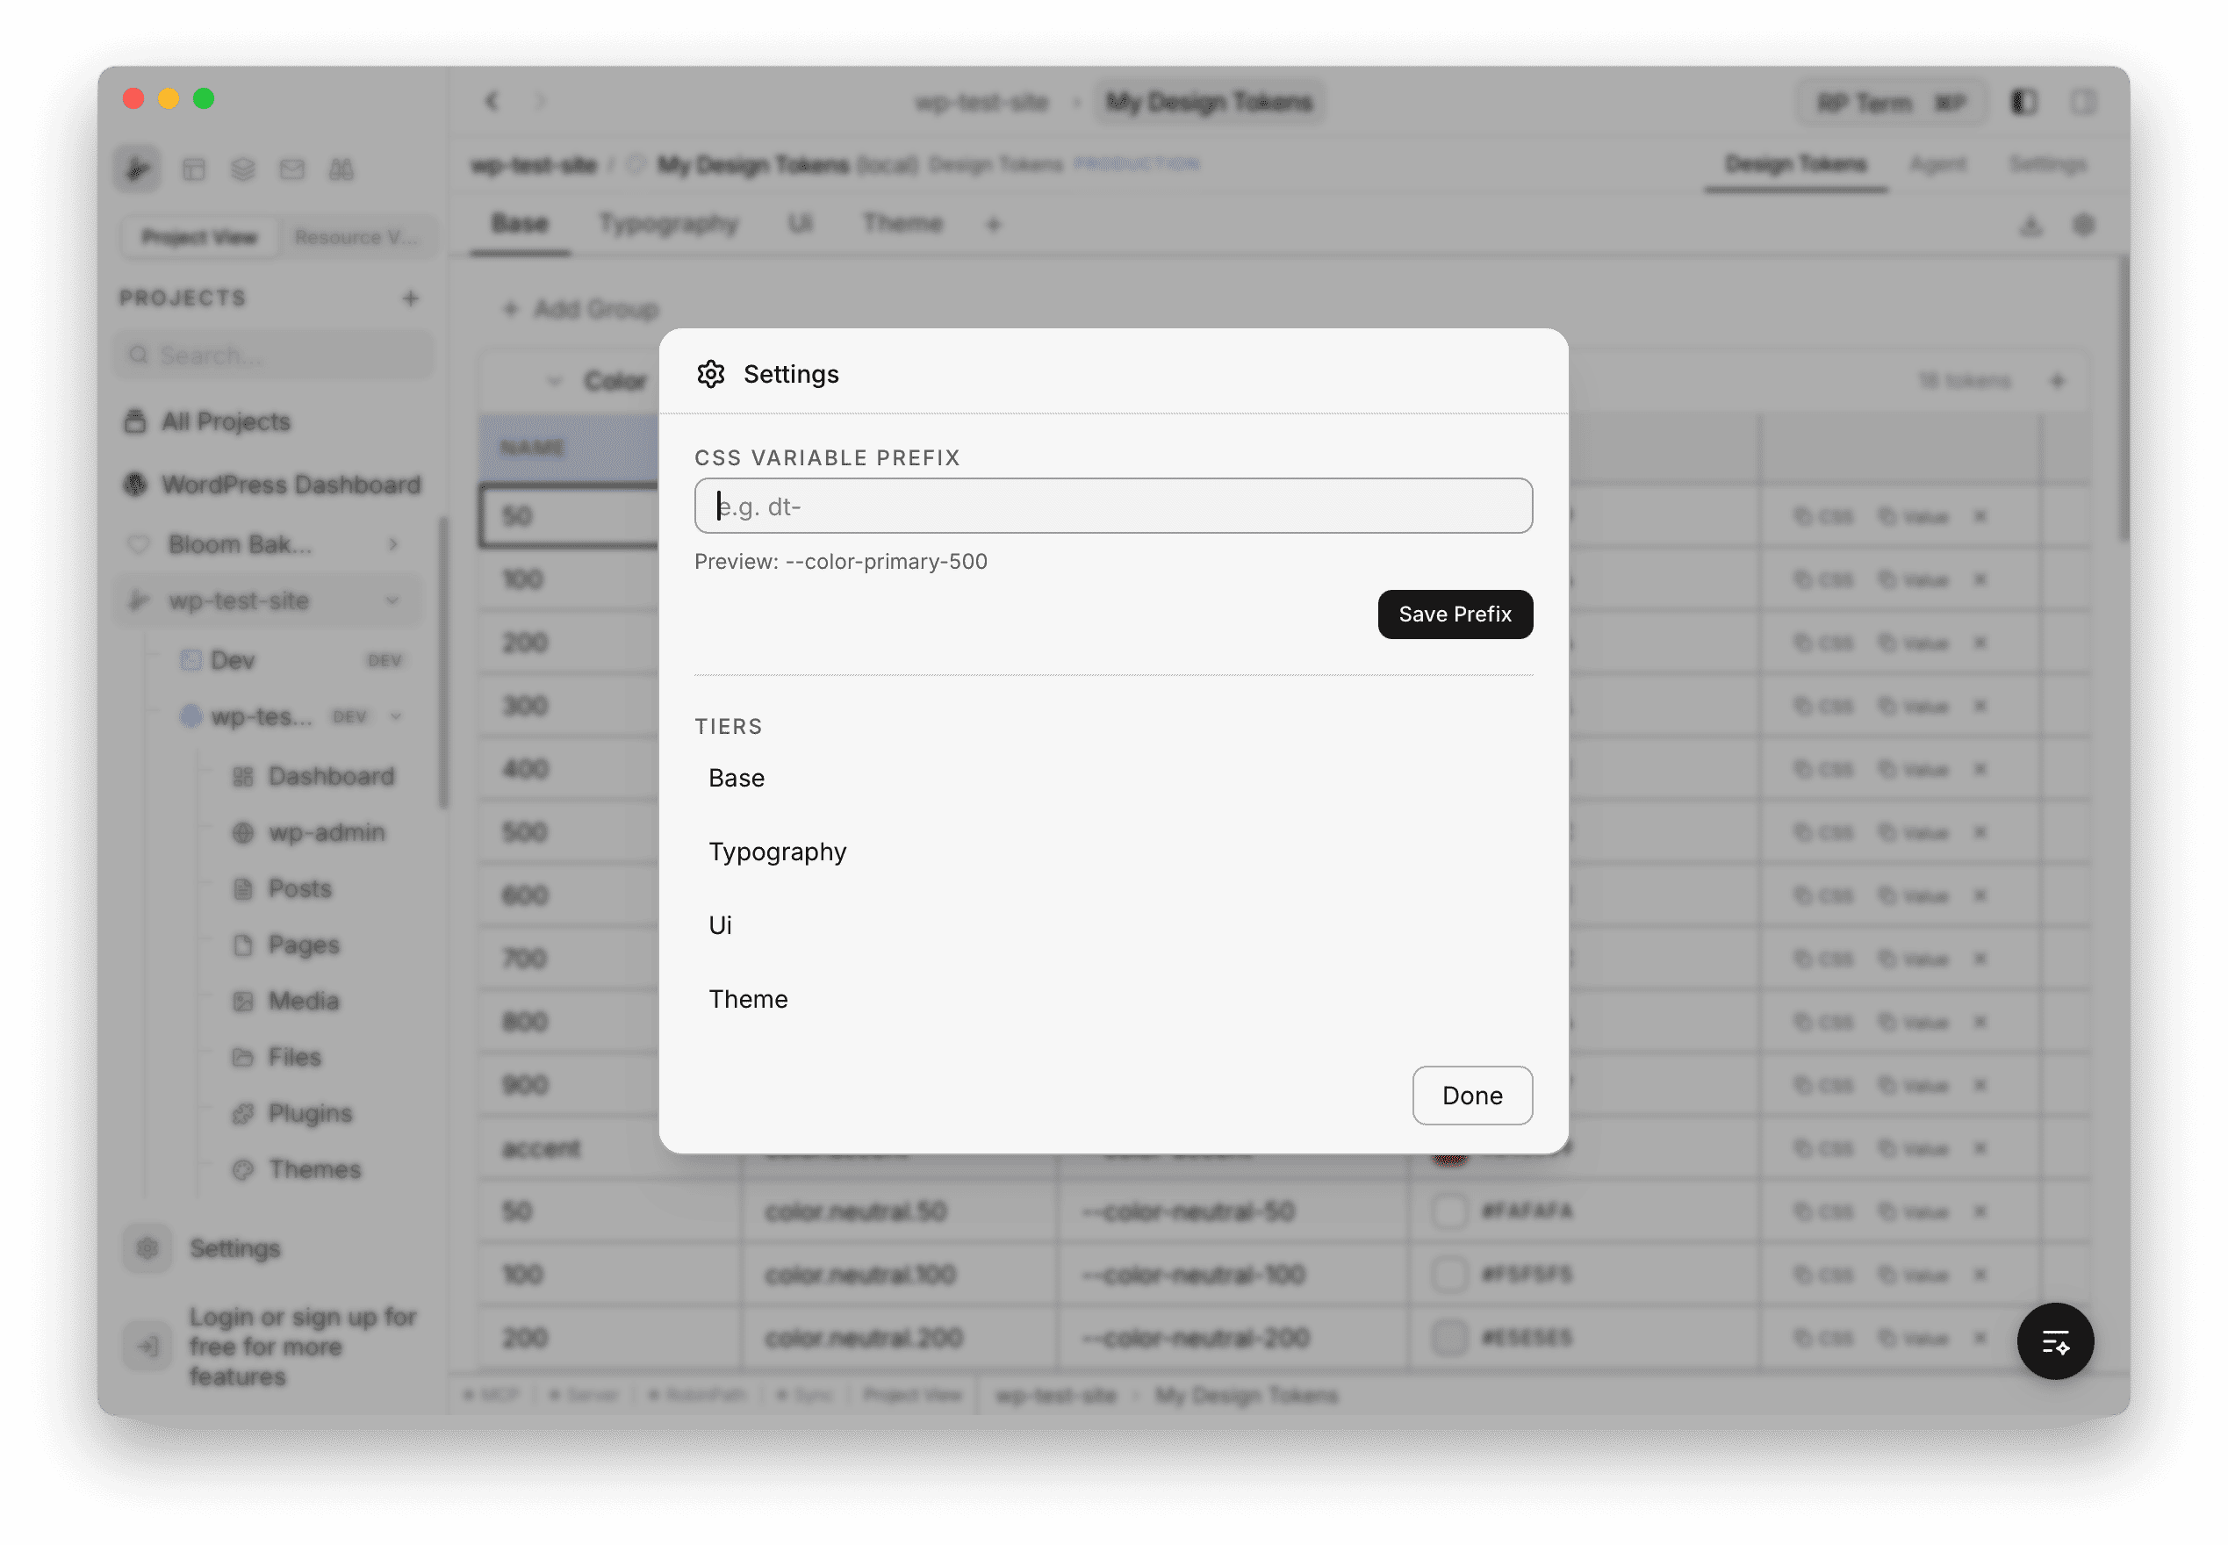The width and height of the screenshot is (2228, 1545).
Task: Open the filter action button at bottom right
Action: point(2055,1341)
